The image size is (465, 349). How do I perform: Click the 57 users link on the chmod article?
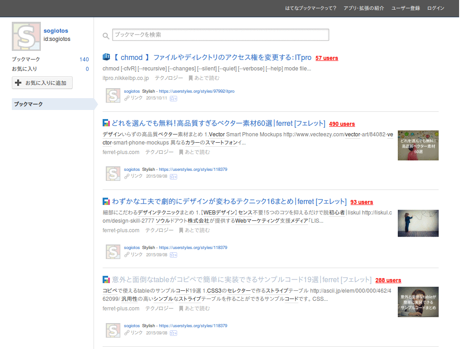(x=326, y=58)
